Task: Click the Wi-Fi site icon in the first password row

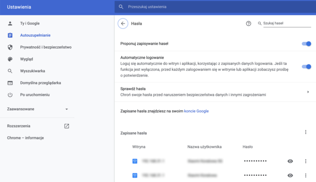Action: tap(135, 161)
